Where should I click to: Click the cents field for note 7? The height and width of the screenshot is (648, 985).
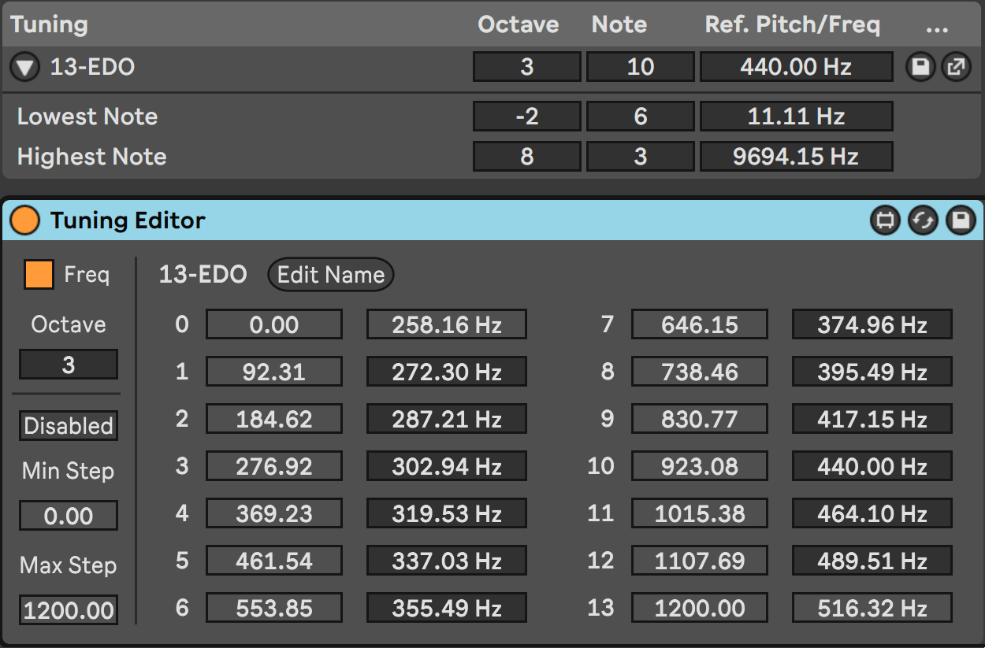pos(699,324)
